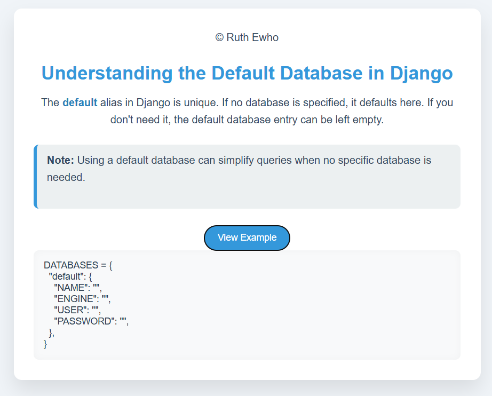Click the Understanding the Default Database heading
Screen dimensions: 492x396
pos(247,73)
